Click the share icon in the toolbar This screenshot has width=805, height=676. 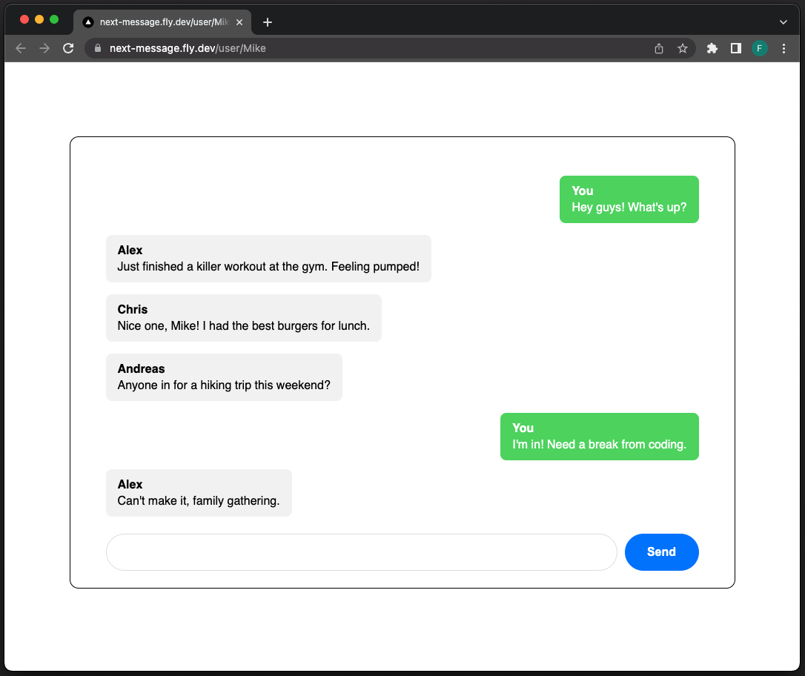(x=658, y=47)
